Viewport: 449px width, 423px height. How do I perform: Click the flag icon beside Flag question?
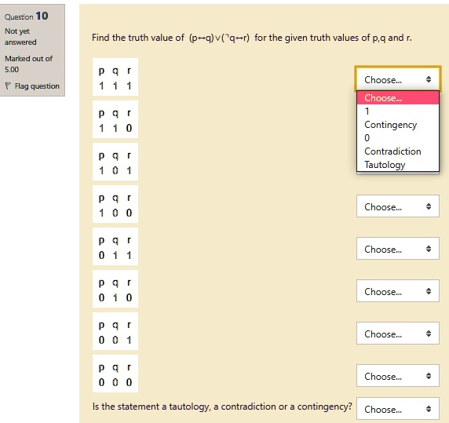(8, 86)
